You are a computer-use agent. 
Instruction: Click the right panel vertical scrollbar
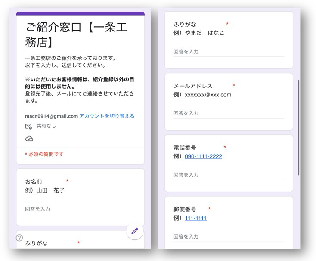tap(298, 127)
